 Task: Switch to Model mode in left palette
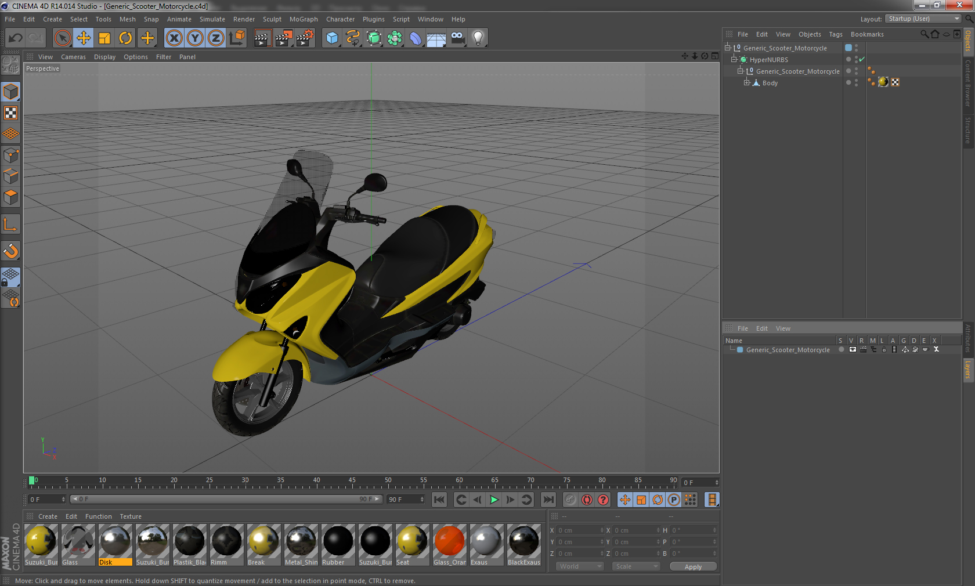click(11, 92)
